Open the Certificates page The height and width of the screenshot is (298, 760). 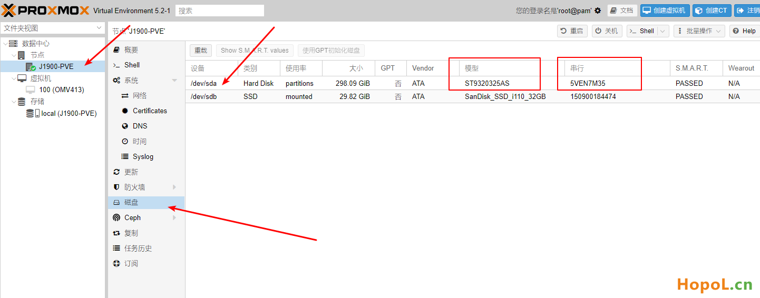point(146,111)
